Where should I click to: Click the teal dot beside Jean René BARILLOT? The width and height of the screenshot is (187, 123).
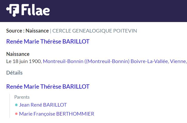pos(16,105)
